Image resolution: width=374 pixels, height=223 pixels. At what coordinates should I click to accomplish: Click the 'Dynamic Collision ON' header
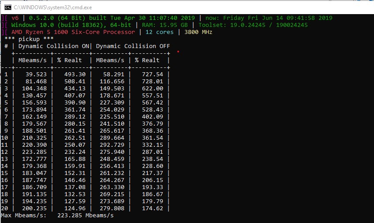(54, 46)
